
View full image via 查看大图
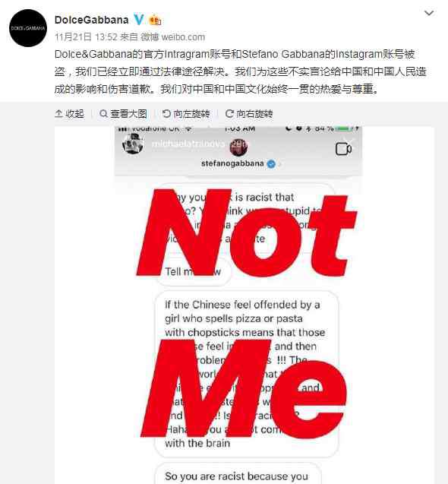click(124, 114)
